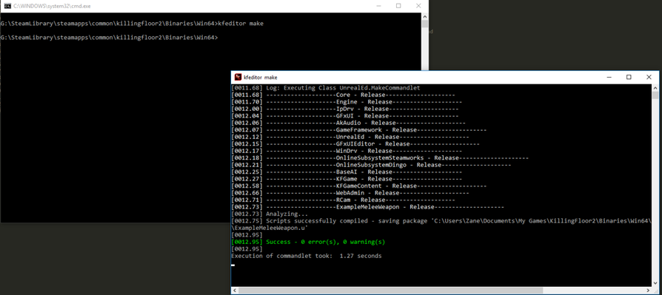
Task: Click the vertical scrollbar in the cmd.exe window
Action: coord(425,41)
